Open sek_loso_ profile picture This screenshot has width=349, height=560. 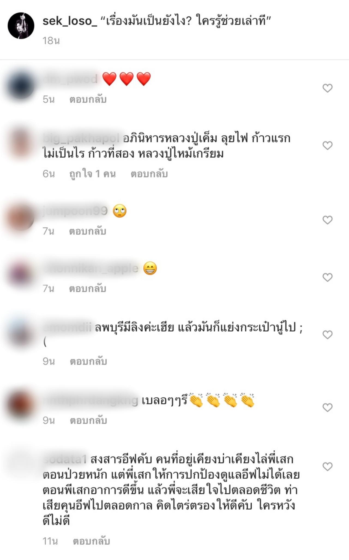pos(21,26)
